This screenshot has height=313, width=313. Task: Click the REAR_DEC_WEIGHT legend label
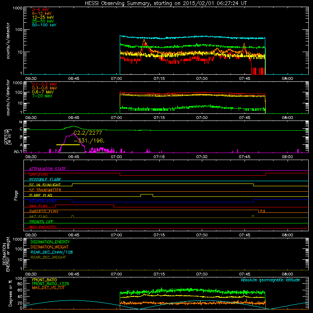click(48, 257)
